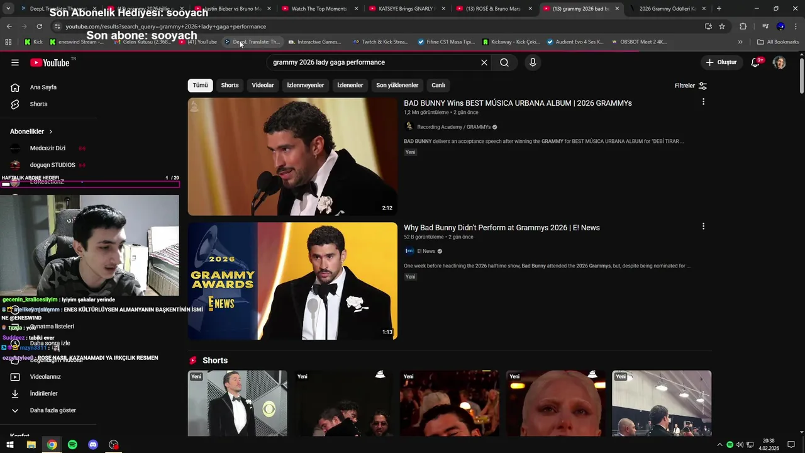Select the İzlenenler filter chip
Screen dimensions: 805x453
click(x=350, y=86)
